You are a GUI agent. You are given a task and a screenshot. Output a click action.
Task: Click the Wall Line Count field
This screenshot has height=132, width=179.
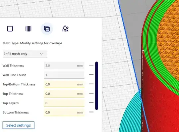pos(64,75)
